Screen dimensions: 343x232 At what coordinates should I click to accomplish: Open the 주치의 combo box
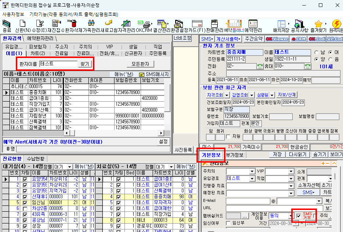(x=241, y=171)
